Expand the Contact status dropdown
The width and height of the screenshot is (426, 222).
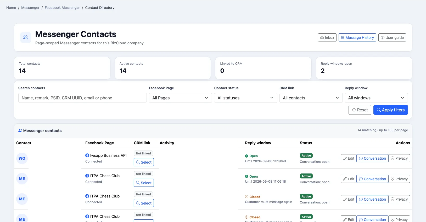245,98
